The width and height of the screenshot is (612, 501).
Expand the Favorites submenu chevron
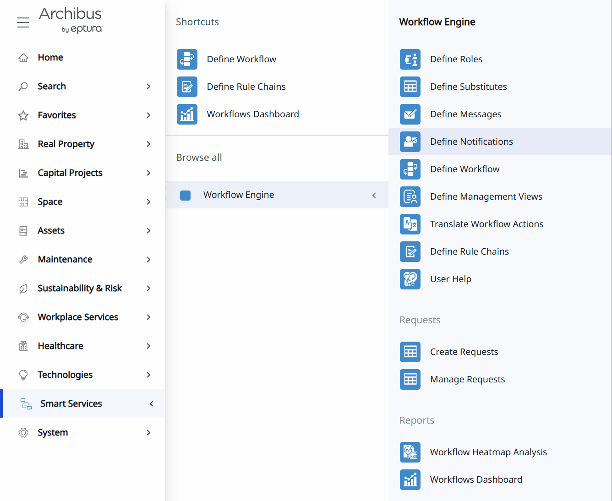[148, 115]
